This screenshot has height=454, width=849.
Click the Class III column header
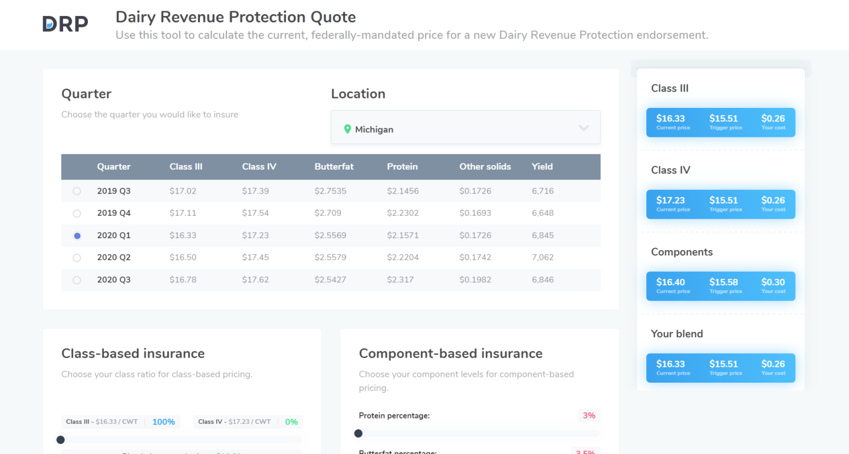186,167
